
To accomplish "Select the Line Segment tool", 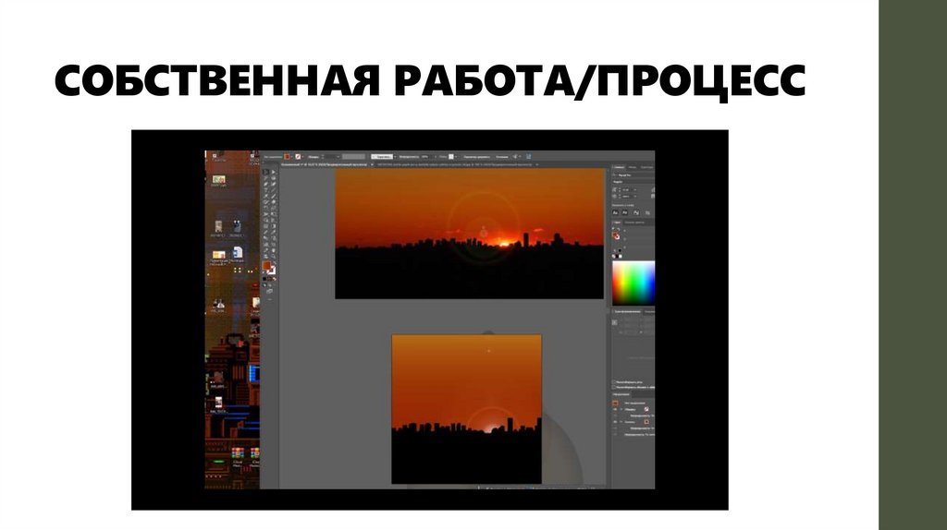I will pyautogui.click(x=274, y=190).
